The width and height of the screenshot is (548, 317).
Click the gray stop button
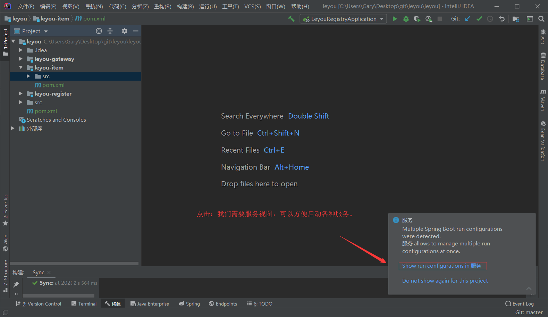point(440,19)
